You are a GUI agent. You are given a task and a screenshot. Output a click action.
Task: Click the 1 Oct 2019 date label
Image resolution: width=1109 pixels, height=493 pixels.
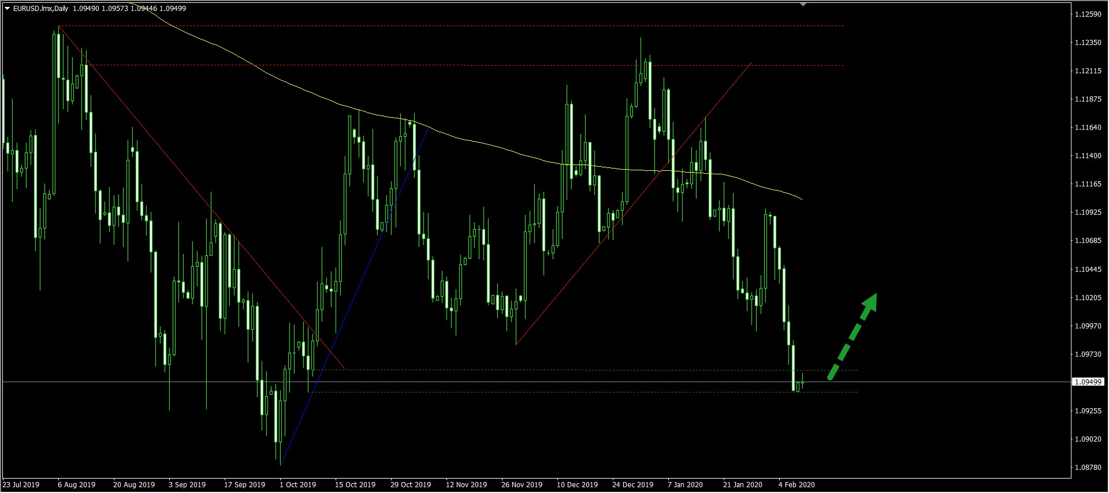pyautogui.click(x=298, y=485)
